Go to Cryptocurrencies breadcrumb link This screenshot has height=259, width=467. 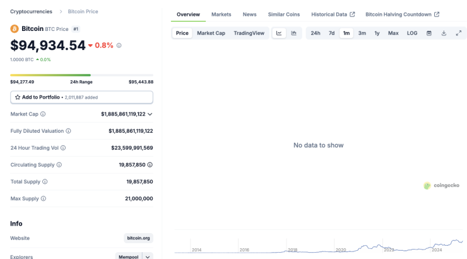(x=32, y=11)
